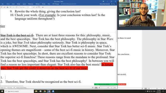Click the Stop Share button
The width and height of the screenshot is (166, 93).
click(x=122, y=84)
